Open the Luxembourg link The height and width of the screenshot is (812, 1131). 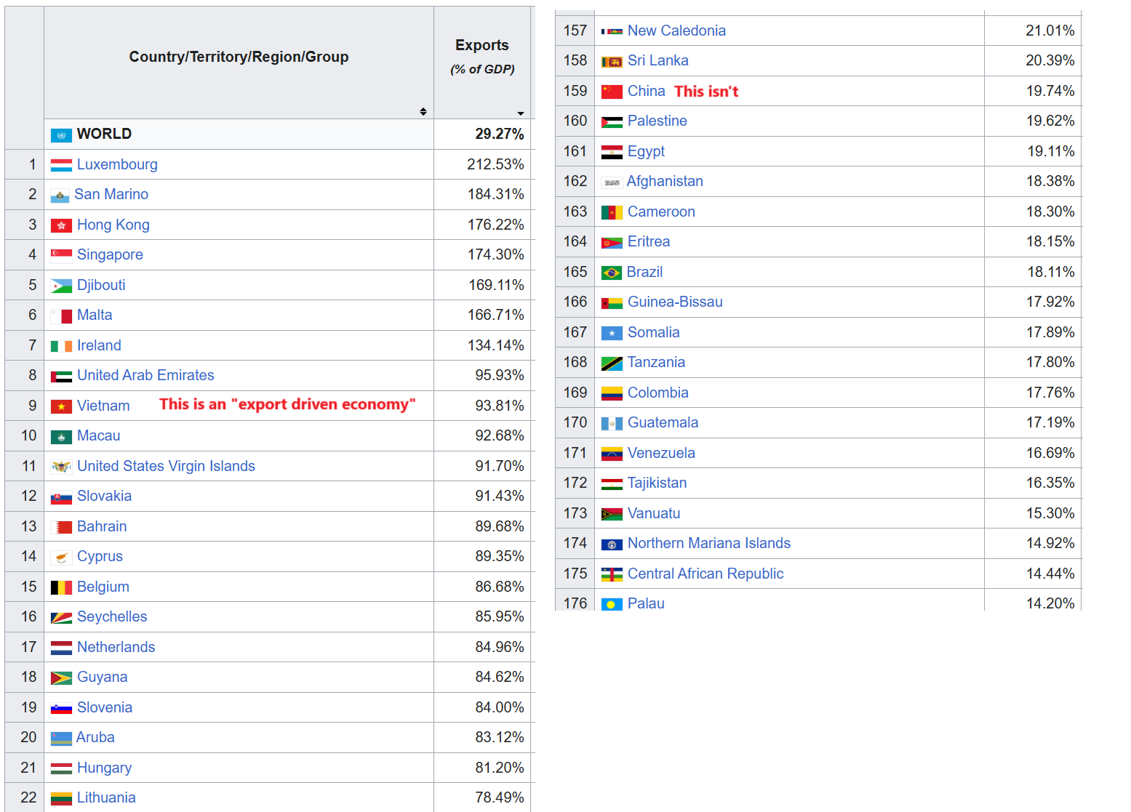coord(117,164)
